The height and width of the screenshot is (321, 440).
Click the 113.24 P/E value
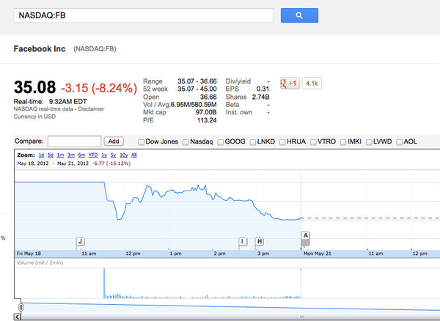coord(207,120)
